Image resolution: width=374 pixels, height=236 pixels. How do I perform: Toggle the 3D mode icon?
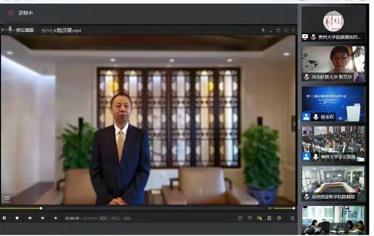pos(250,218)
